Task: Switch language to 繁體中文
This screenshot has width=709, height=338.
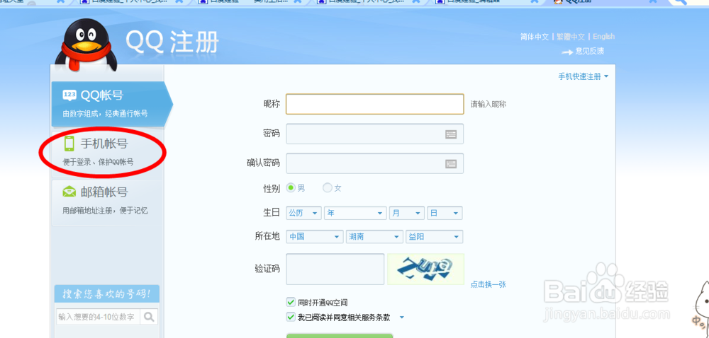Action: (x=571, y=37)
